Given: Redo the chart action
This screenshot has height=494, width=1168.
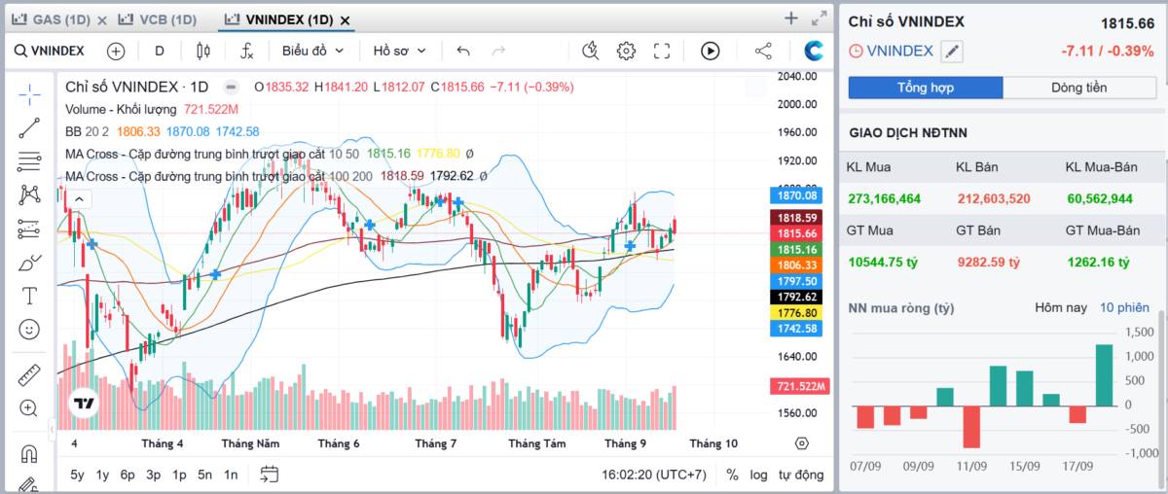Looking at the screenshot, I should coord(498,51).
